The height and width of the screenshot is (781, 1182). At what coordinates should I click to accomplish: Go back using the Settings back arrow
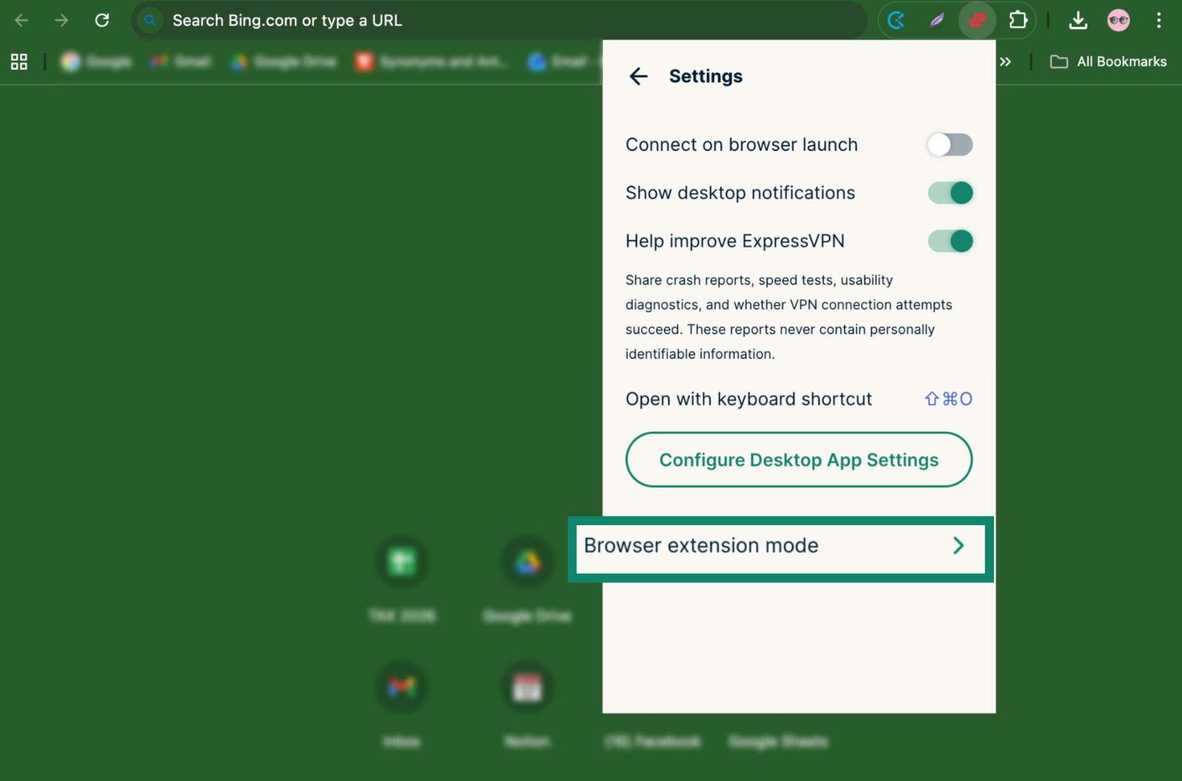click(x=638, y=76)
